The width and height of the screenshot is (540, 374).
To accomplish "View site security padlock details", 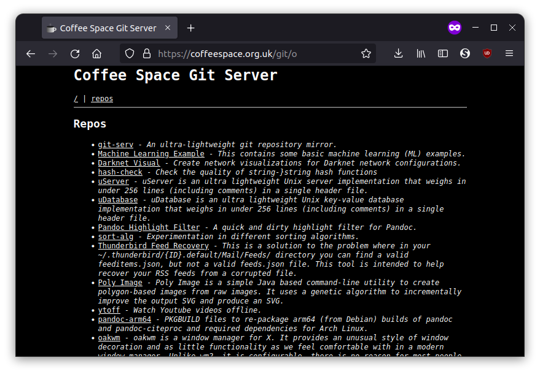I will 147,53.
